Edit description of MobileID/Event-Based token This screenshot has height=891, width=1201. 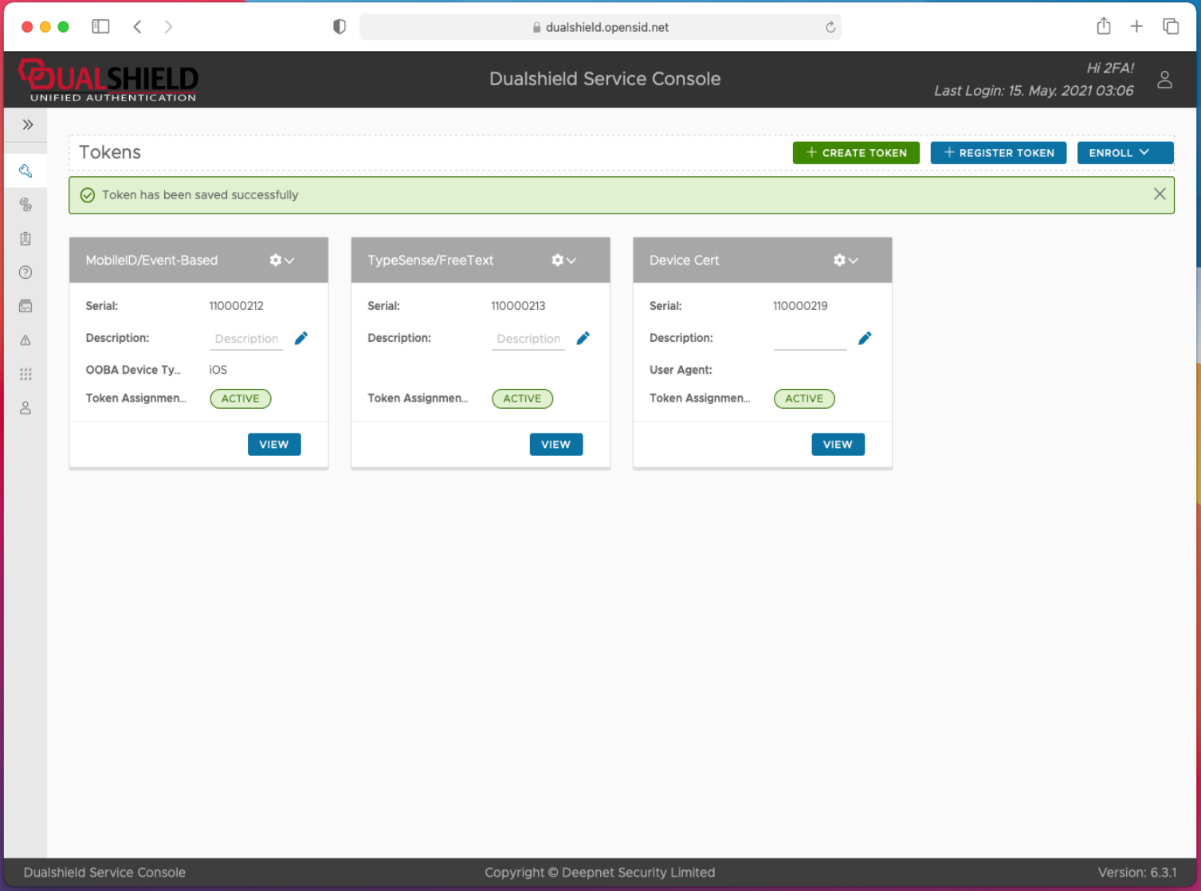(x=301, y=339)
